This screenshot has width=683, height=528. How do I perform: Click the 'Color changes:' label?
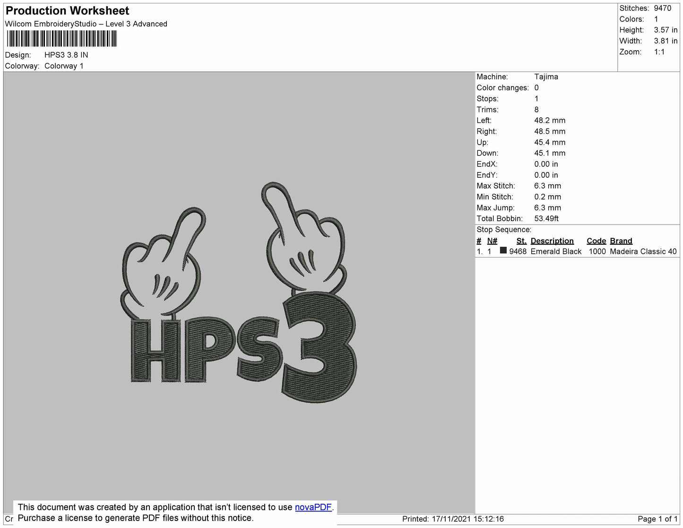point(502,88)
